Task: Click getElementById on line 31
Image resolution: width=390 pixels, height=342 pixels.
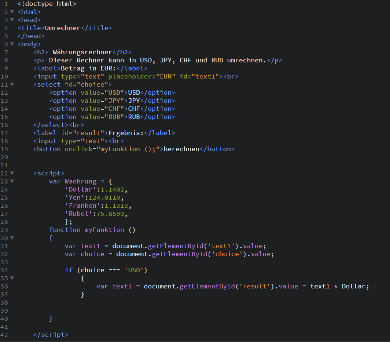Action: coord(176,246)
